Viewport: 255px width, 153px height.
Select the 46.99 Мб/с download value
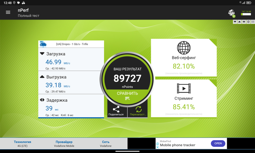[x=58, y=62]
